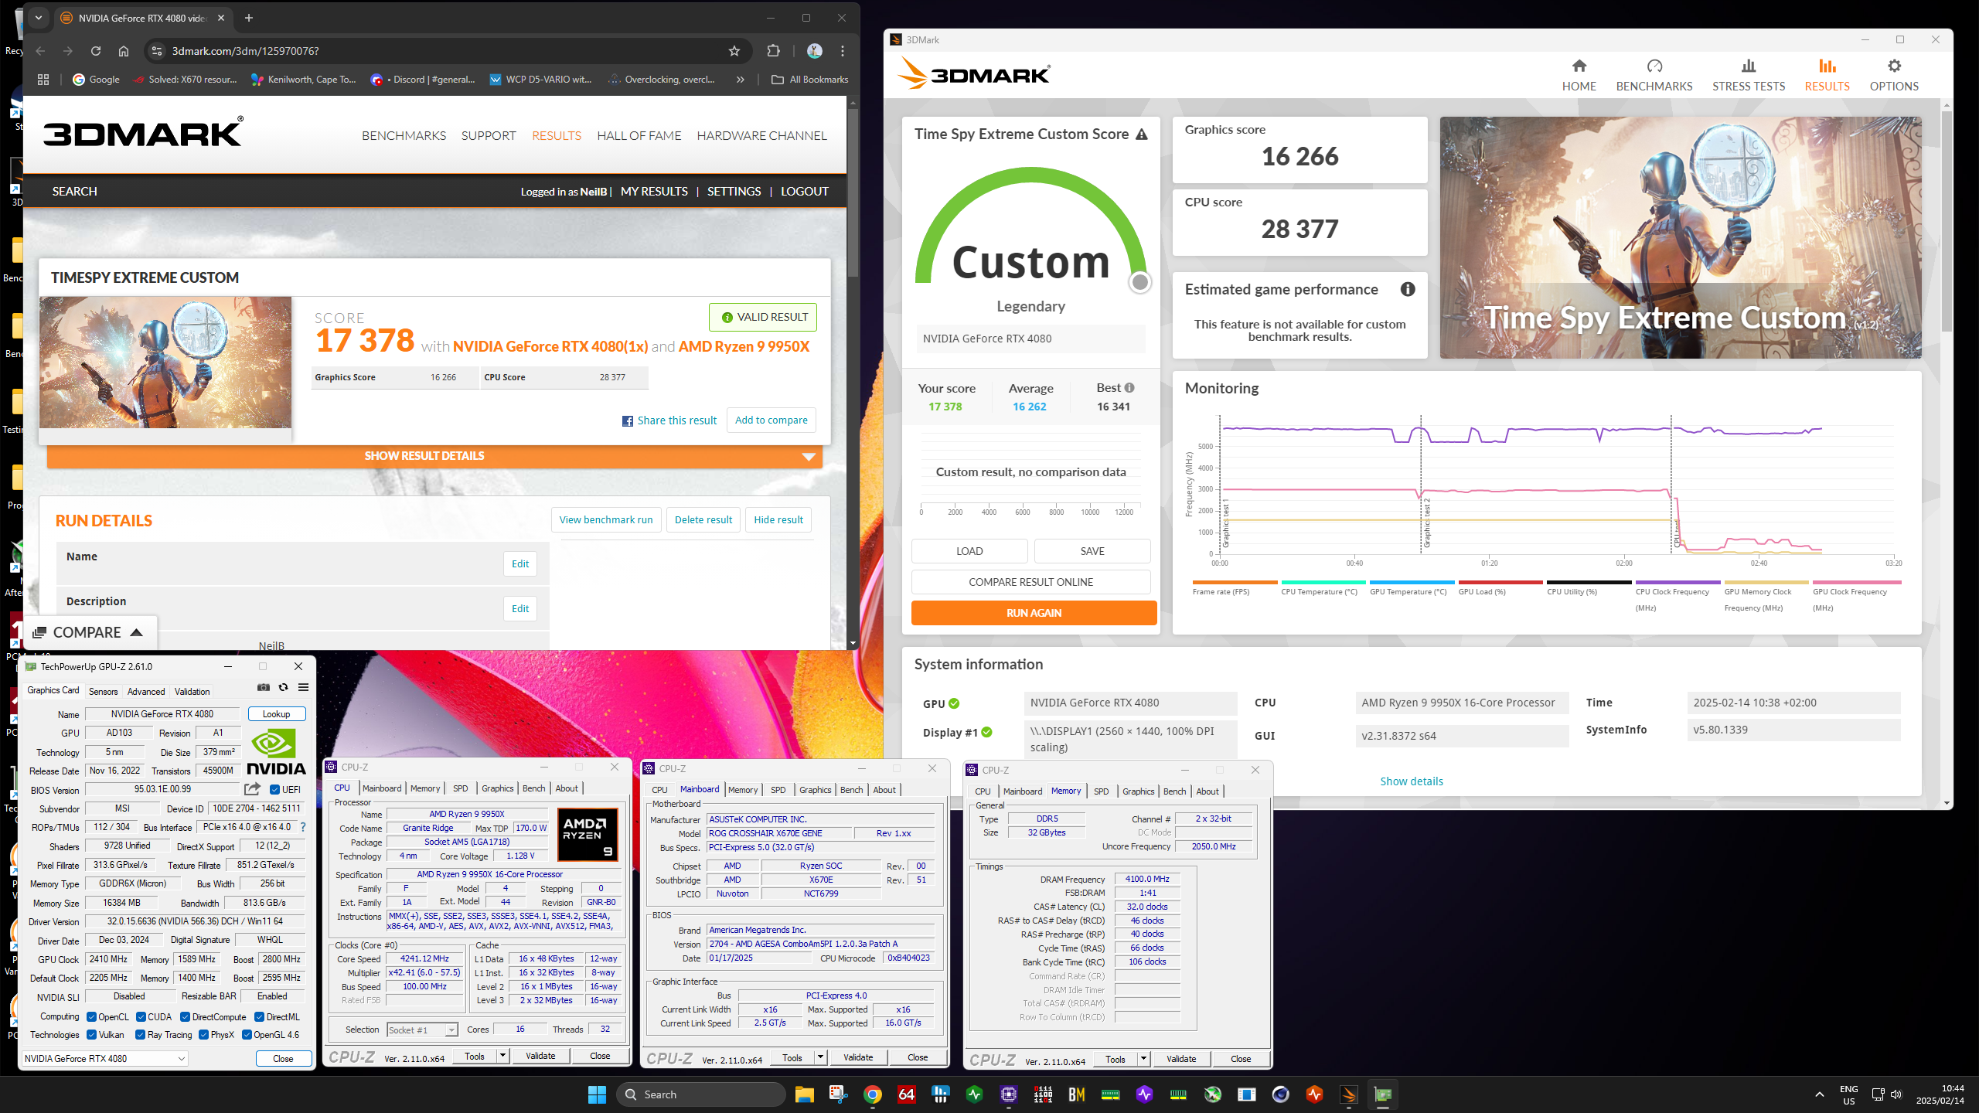Click Show details link in System information
The height and width of the screenshot is (1113, 1979).
pyautogui.click(x=1412, y=781)
